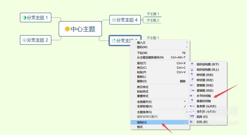The width and height of the screenshot is (247, 135).
Task: Click 剪切(T) in the context menu
Action: [x=160, y=63]
